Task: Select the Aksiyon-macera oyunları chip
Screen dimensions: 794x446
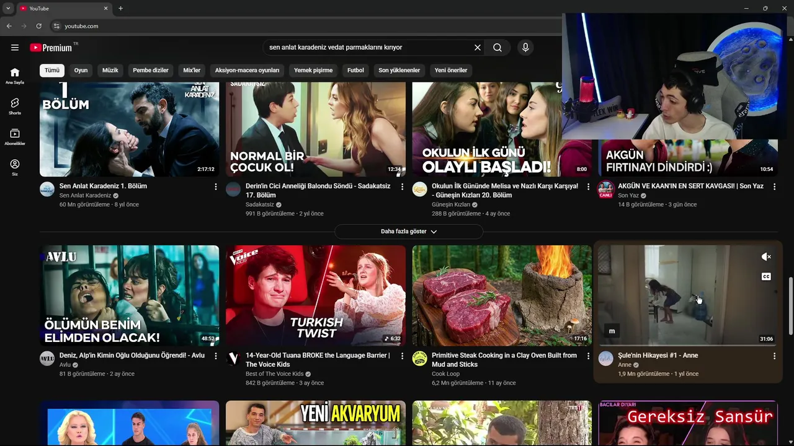Action: coord(247,71)
